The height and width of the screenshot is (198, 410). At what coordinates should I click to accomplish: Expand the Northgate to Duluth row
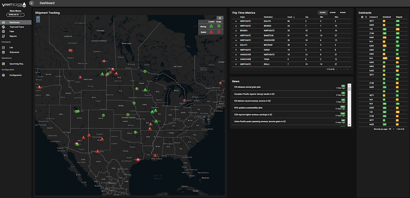click(235, 20)
